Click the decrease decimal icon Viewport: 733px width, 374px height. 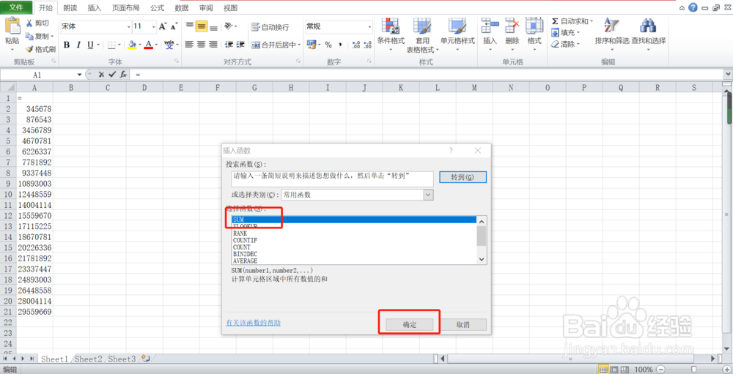(x=368, y=45)
